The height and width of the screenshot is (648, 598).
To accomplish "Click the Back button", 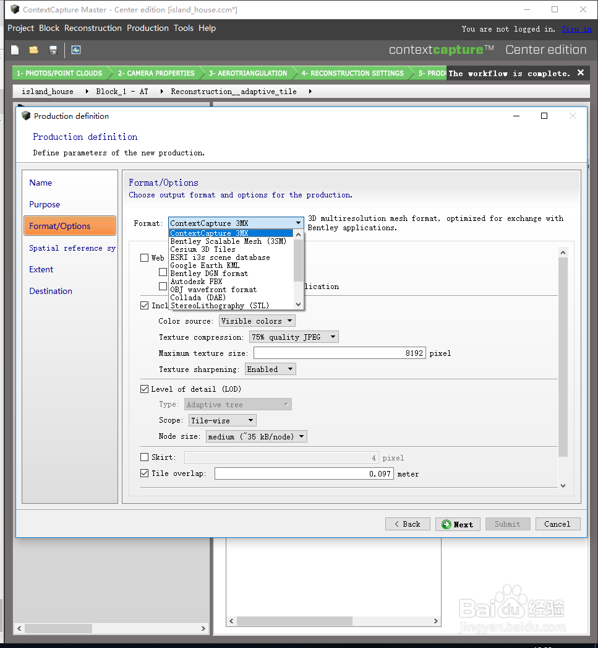I will (x=408, y=524).
